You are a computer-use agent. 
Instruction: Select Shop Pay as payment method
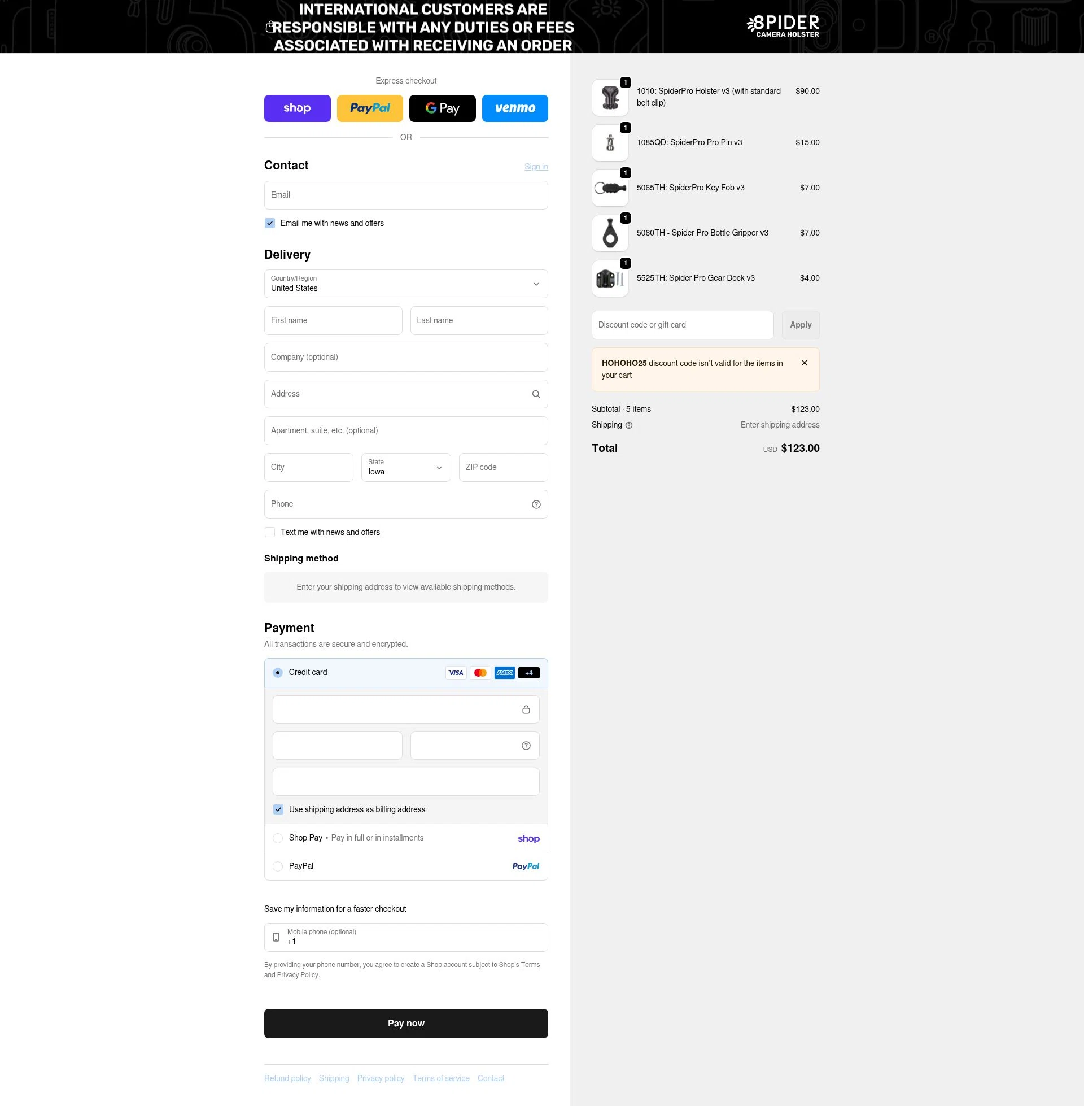(x=278, y=838)
